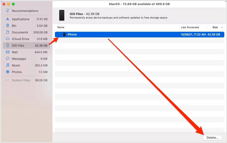Open Photos storage category
Image resolution: width=227 pixels, height=143 pixels.
click(x=26, y=72)
